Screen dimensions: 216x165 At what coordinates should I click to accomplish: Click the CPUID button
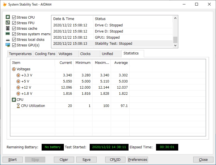point(115,160)
